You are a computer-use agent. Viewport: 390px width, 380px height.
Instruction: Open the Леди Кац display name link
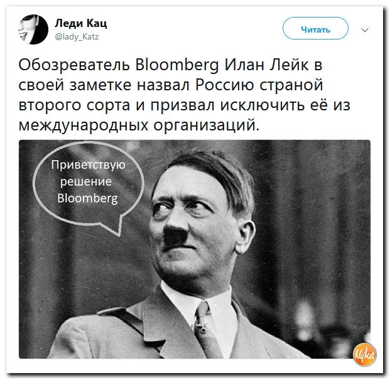(80, 23)
